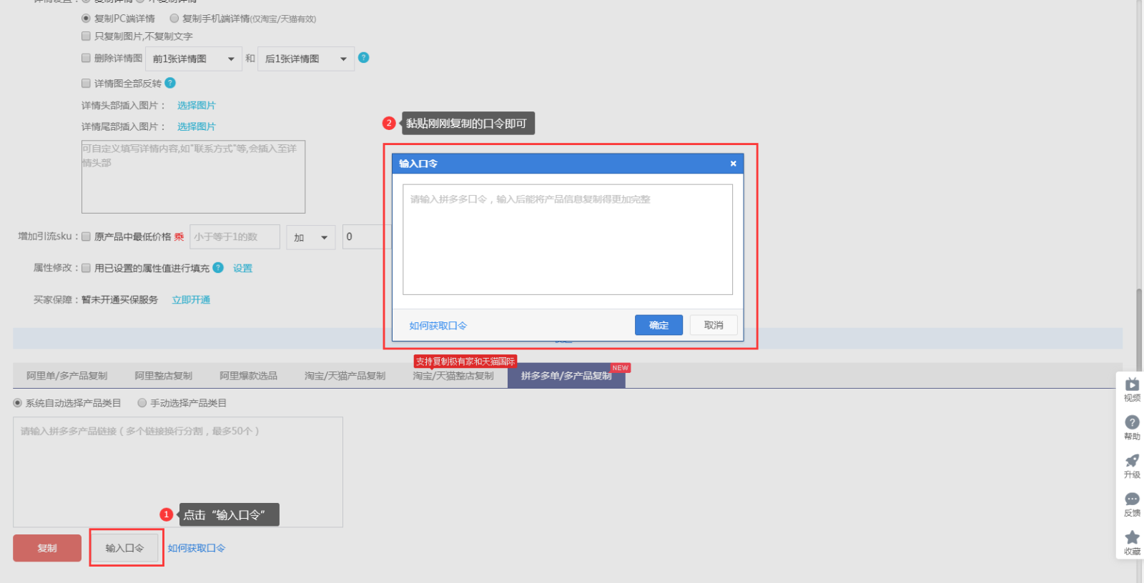Click the red 复制 button

click(47, 548)
